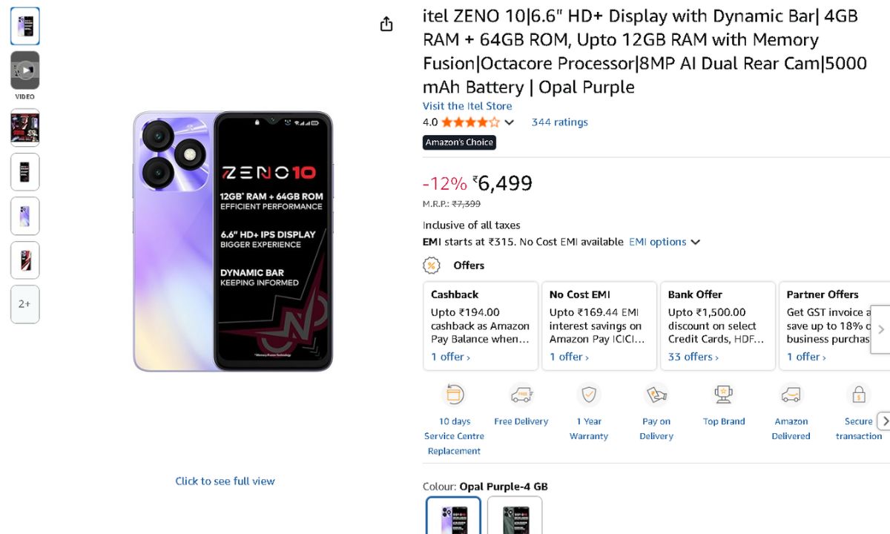Open the 344 ratings link
This screenshot has width=890, height=534.
pyautogui.click(x=559, y=122)
